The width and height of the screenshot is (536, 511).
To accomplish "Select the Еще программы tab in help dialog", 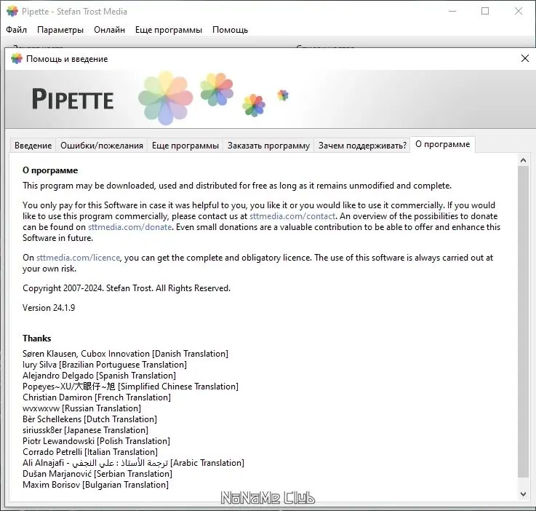I will pos(185,146).
